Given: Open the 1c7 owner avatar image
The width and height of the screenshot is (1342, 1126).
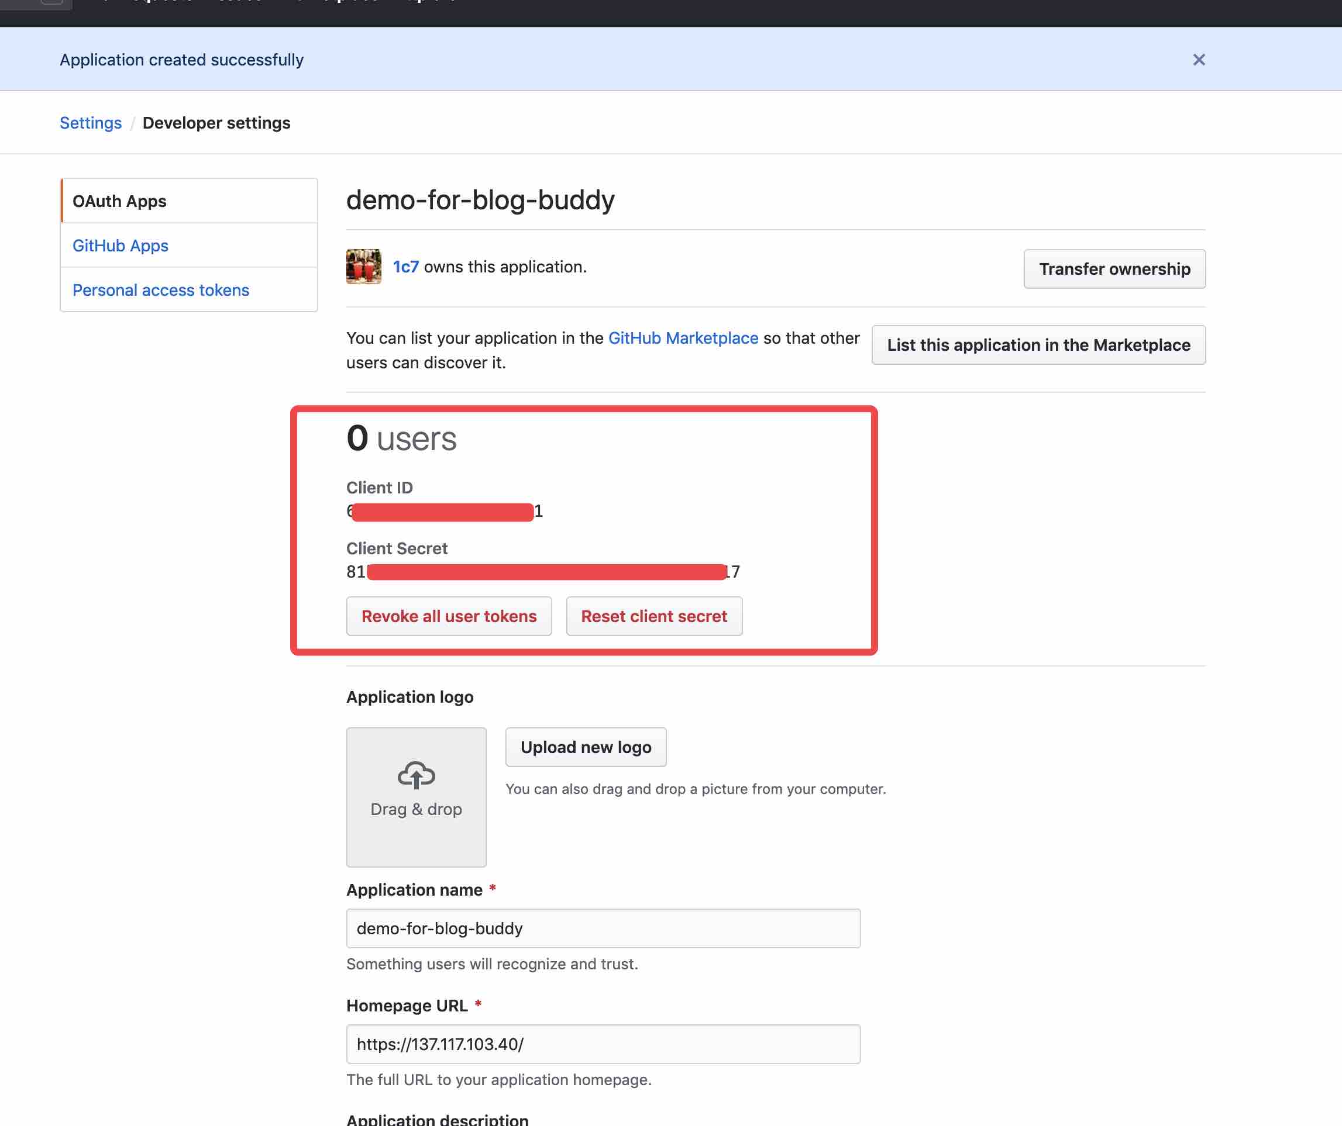Looking at the screenshot, I should (x=364, y=267).
